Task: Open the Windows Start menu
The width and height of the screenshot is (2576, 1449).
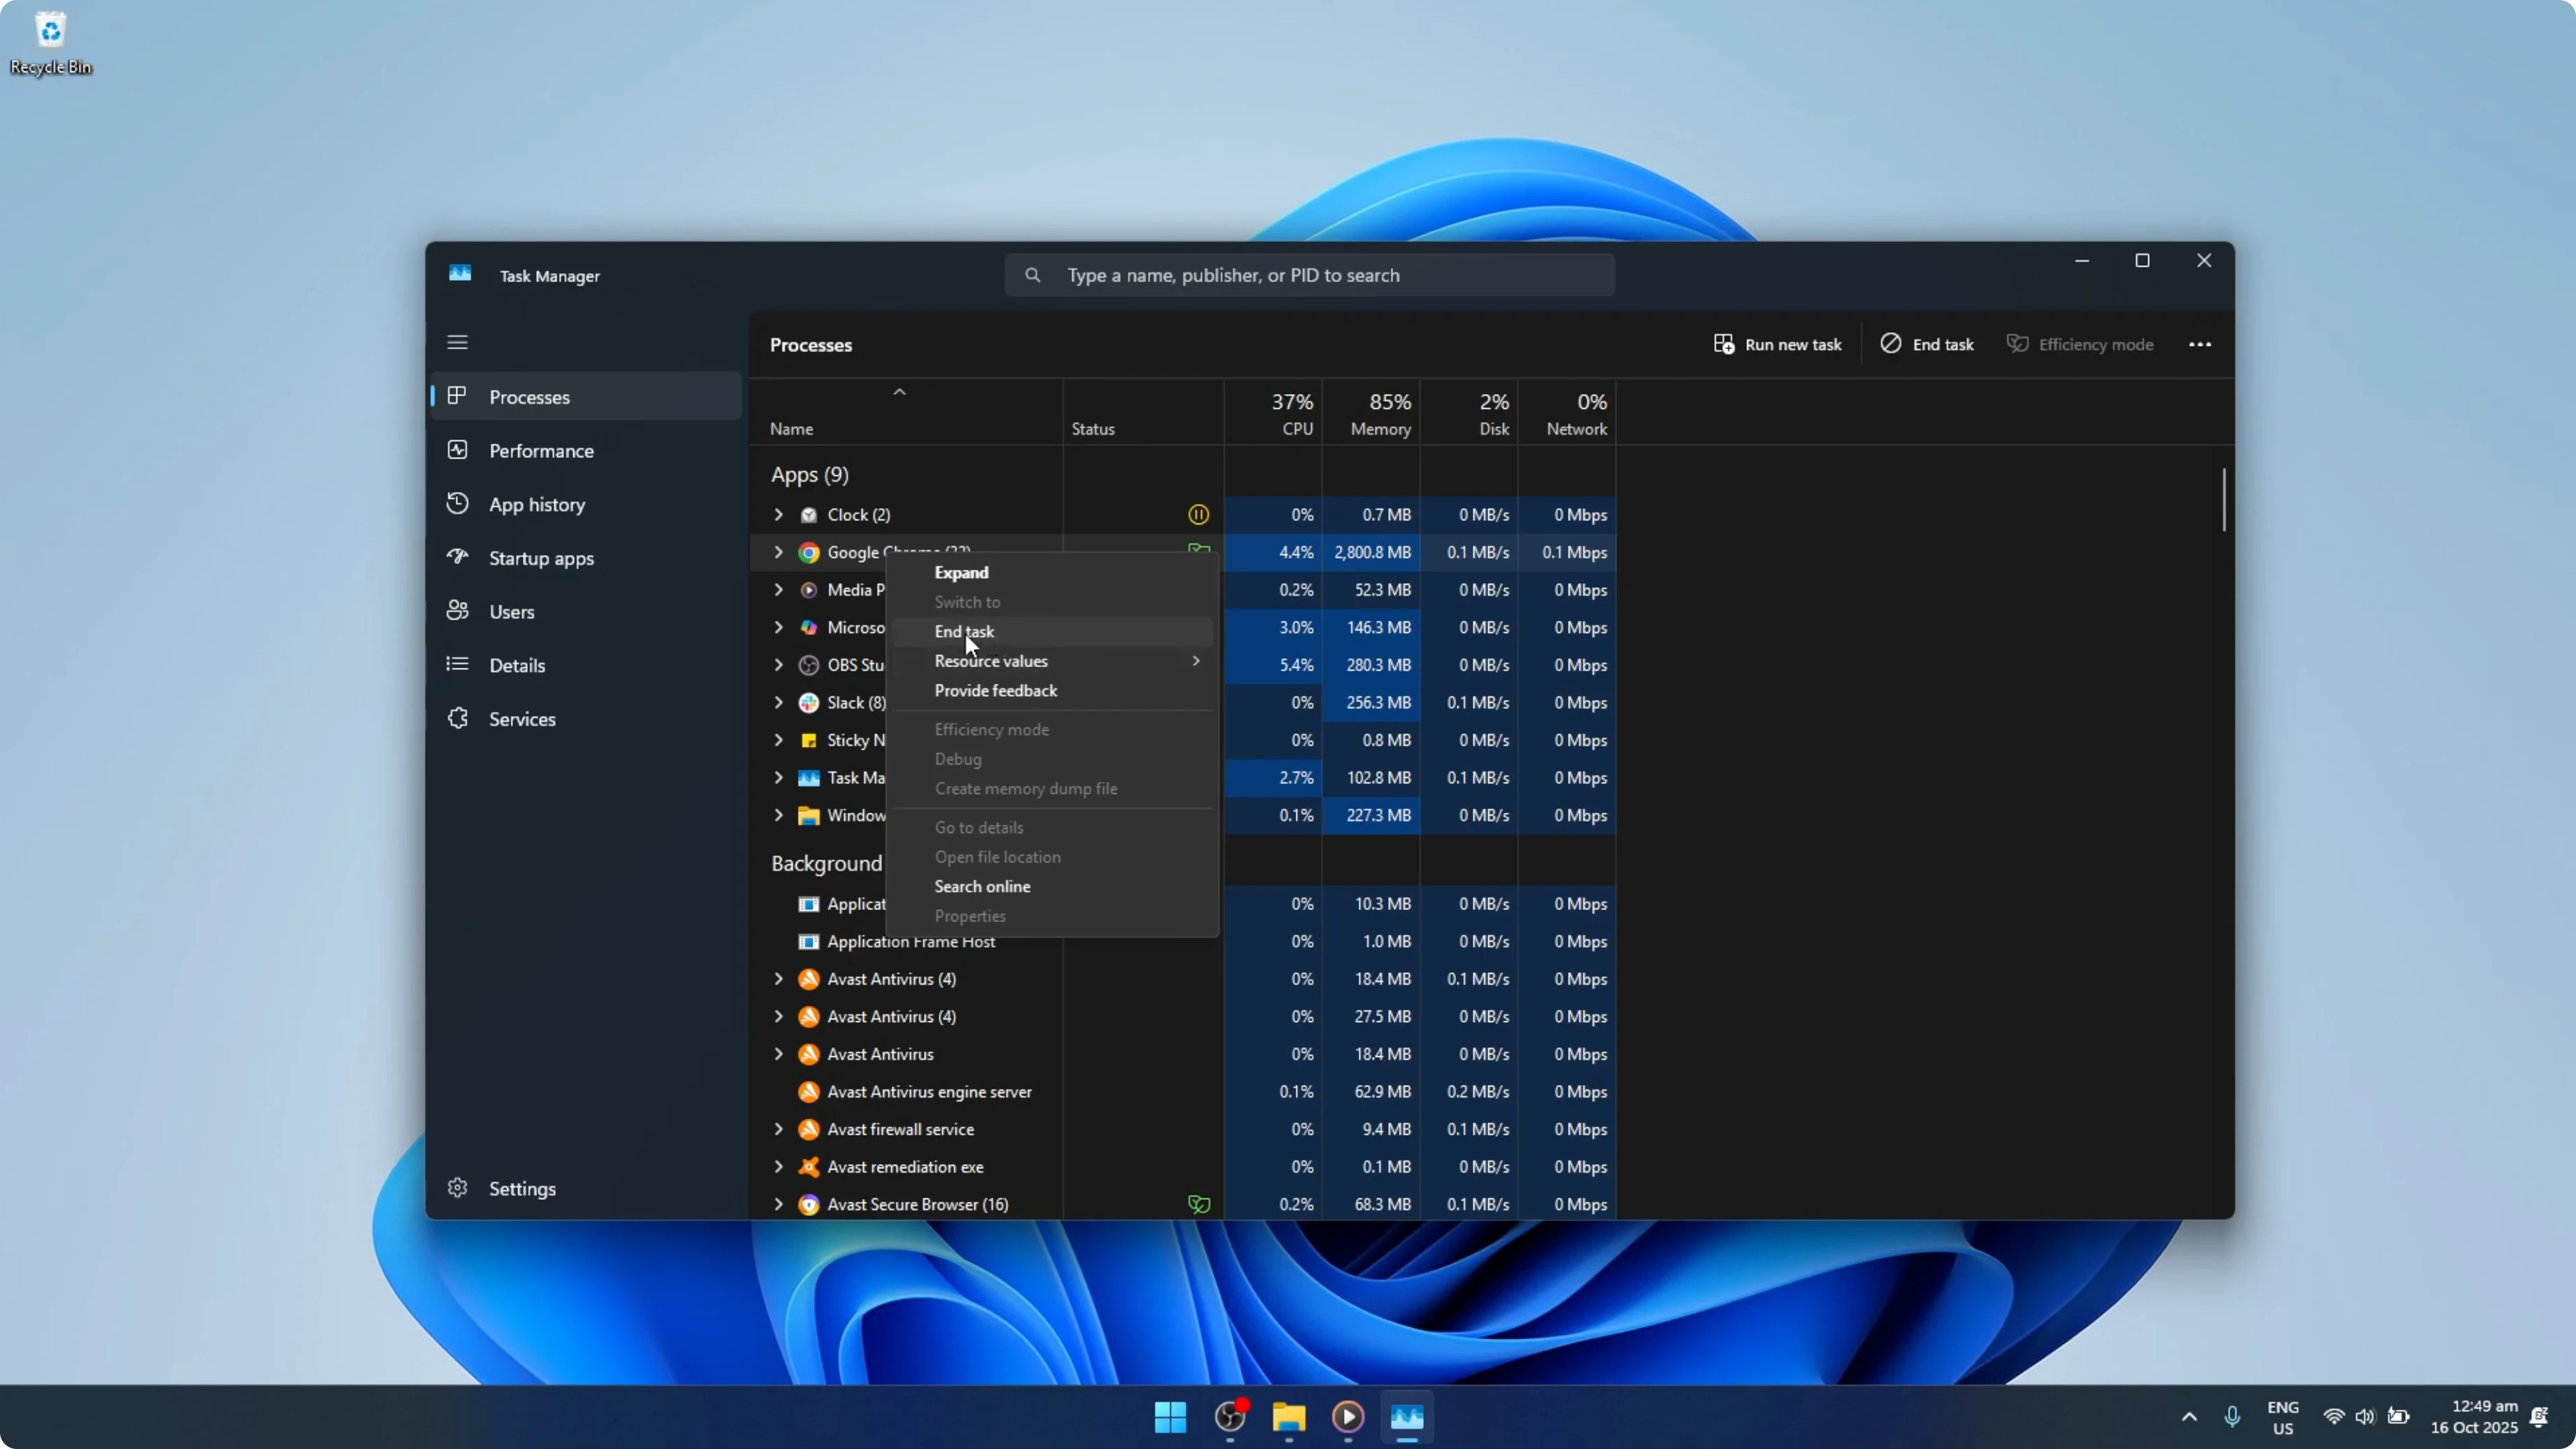Action: pos(1170,1417)
